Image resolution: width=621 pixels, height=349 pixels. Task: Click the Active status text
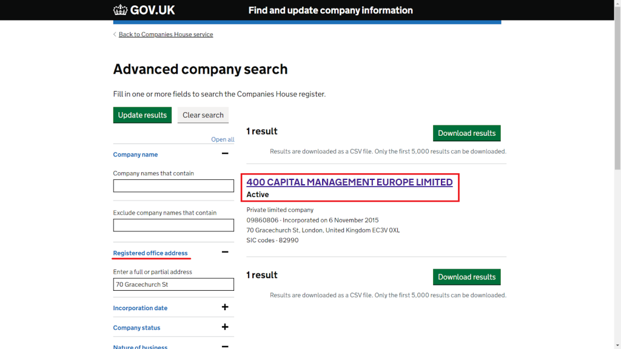(x=257, y=194)
